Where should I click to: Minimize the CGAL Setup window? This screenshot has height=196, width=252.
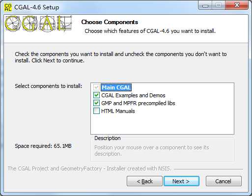pyautogui.click(x=205, y=5)
